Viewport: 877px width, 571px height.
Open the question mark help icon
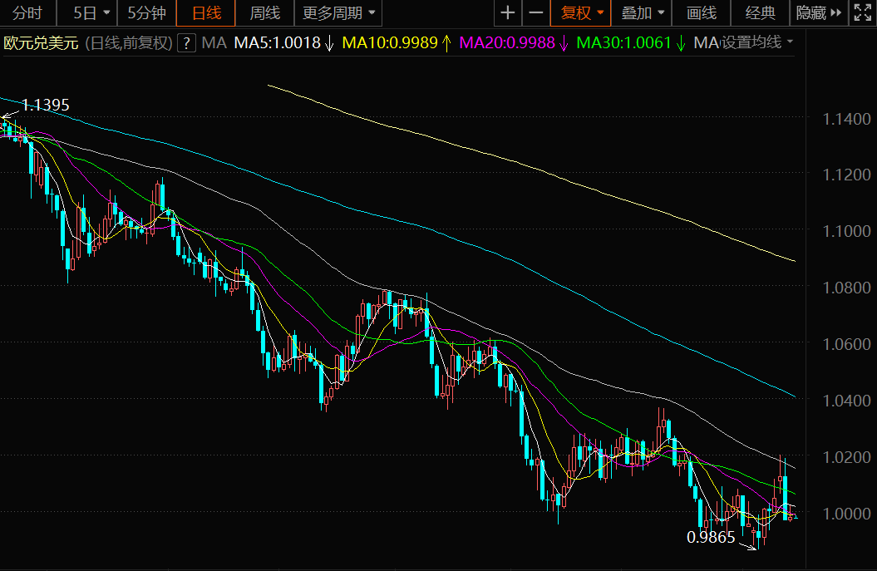click(x=187, y=43)
